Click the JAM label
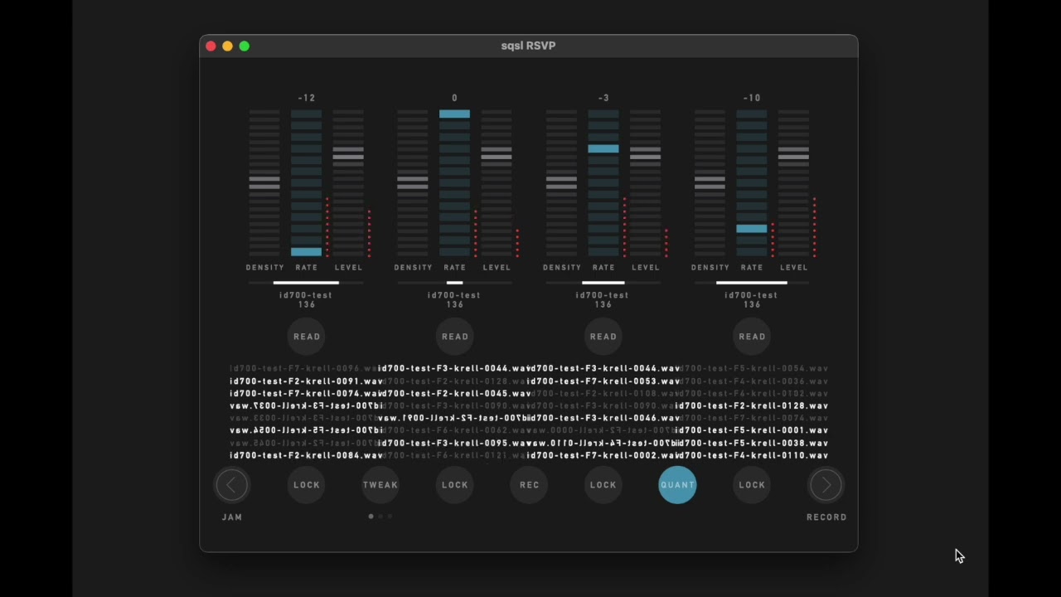Screen dimensions: 1061x597 pos(232,517)
